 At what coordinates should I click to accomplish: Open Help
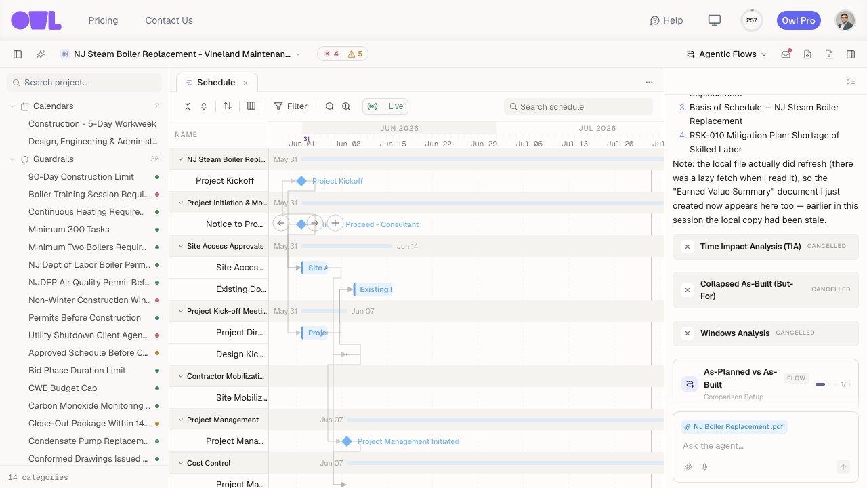tap(667, 20)
